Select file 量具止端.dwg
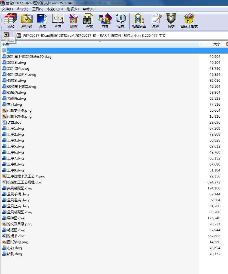This screenshot has height=274, width=228. point(18,206)
